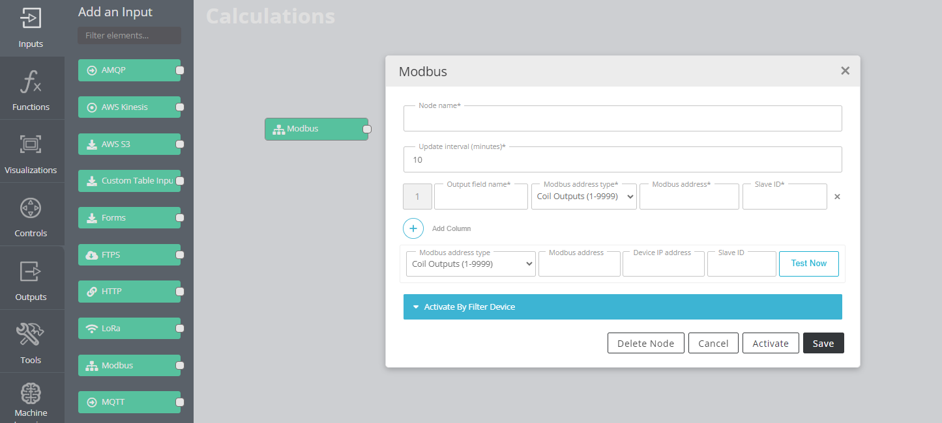
Task: Click the LoRa node connector port
Action: pyautogui.click(x=180, y=329)
